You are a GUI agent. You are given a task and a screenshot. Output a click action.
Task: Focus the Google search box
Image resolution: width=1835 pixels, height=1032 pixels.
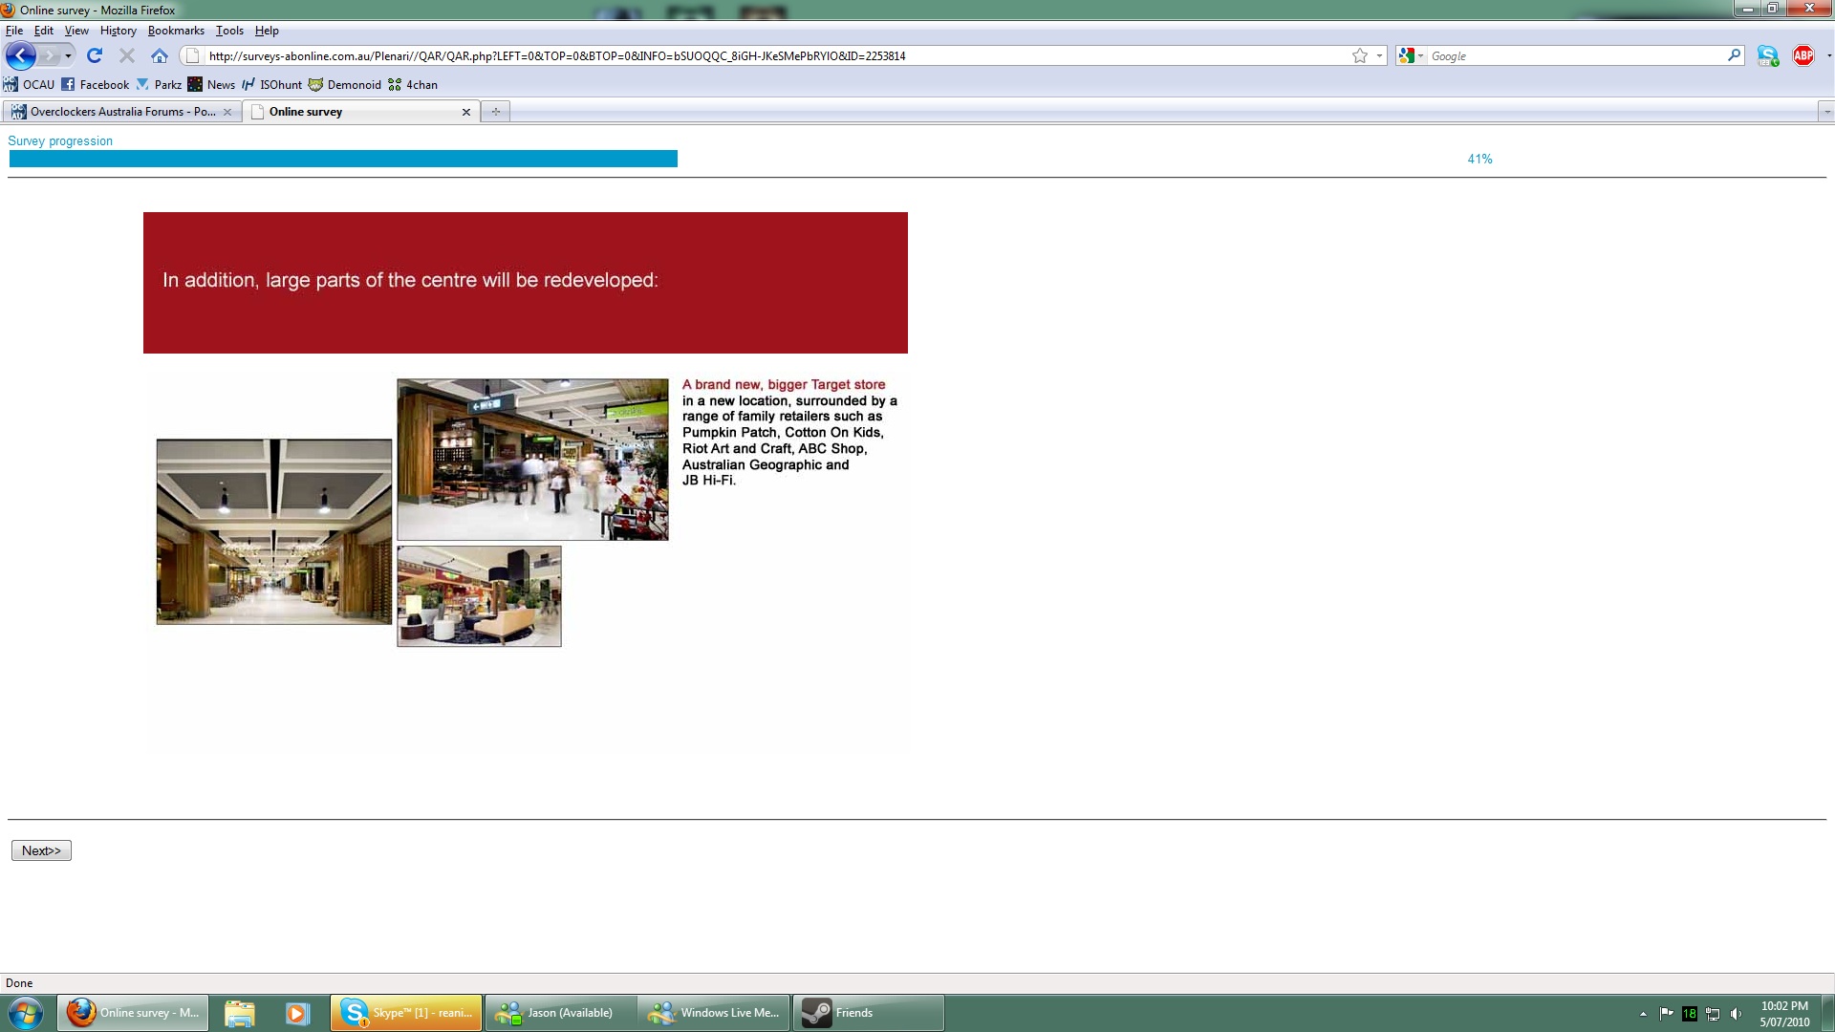[1577, 55]
